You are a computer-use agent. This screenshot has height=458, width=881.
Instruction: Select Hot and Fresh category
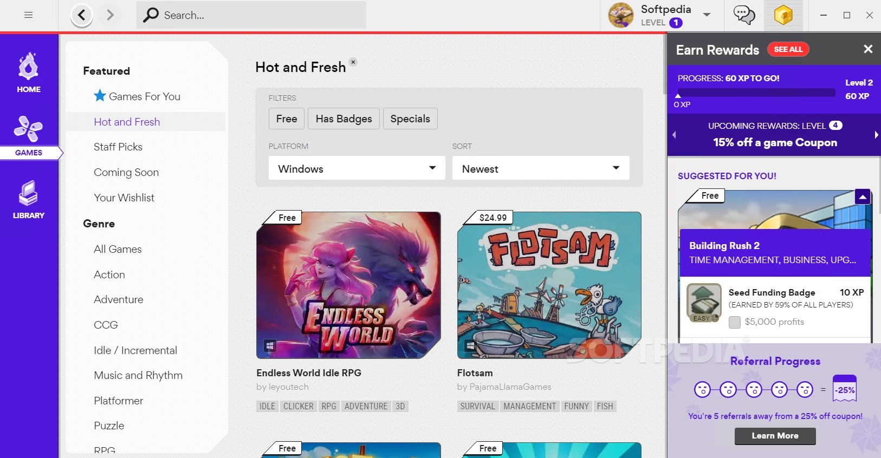pyautogui.click(x=127, y=122)
